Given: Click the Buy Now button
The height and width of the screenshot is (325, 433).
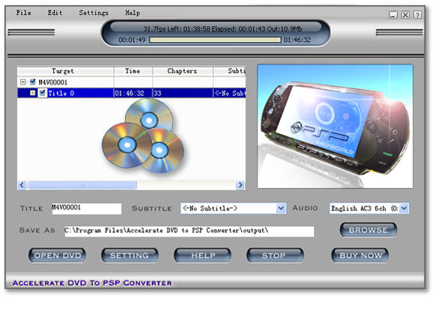Looking at the screenshot, I should (x=360, y=255).
